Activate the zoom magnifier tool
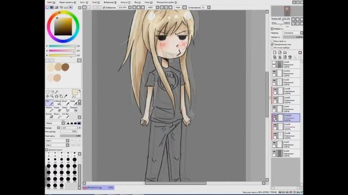The image size is (348, 195). [52, 96]
